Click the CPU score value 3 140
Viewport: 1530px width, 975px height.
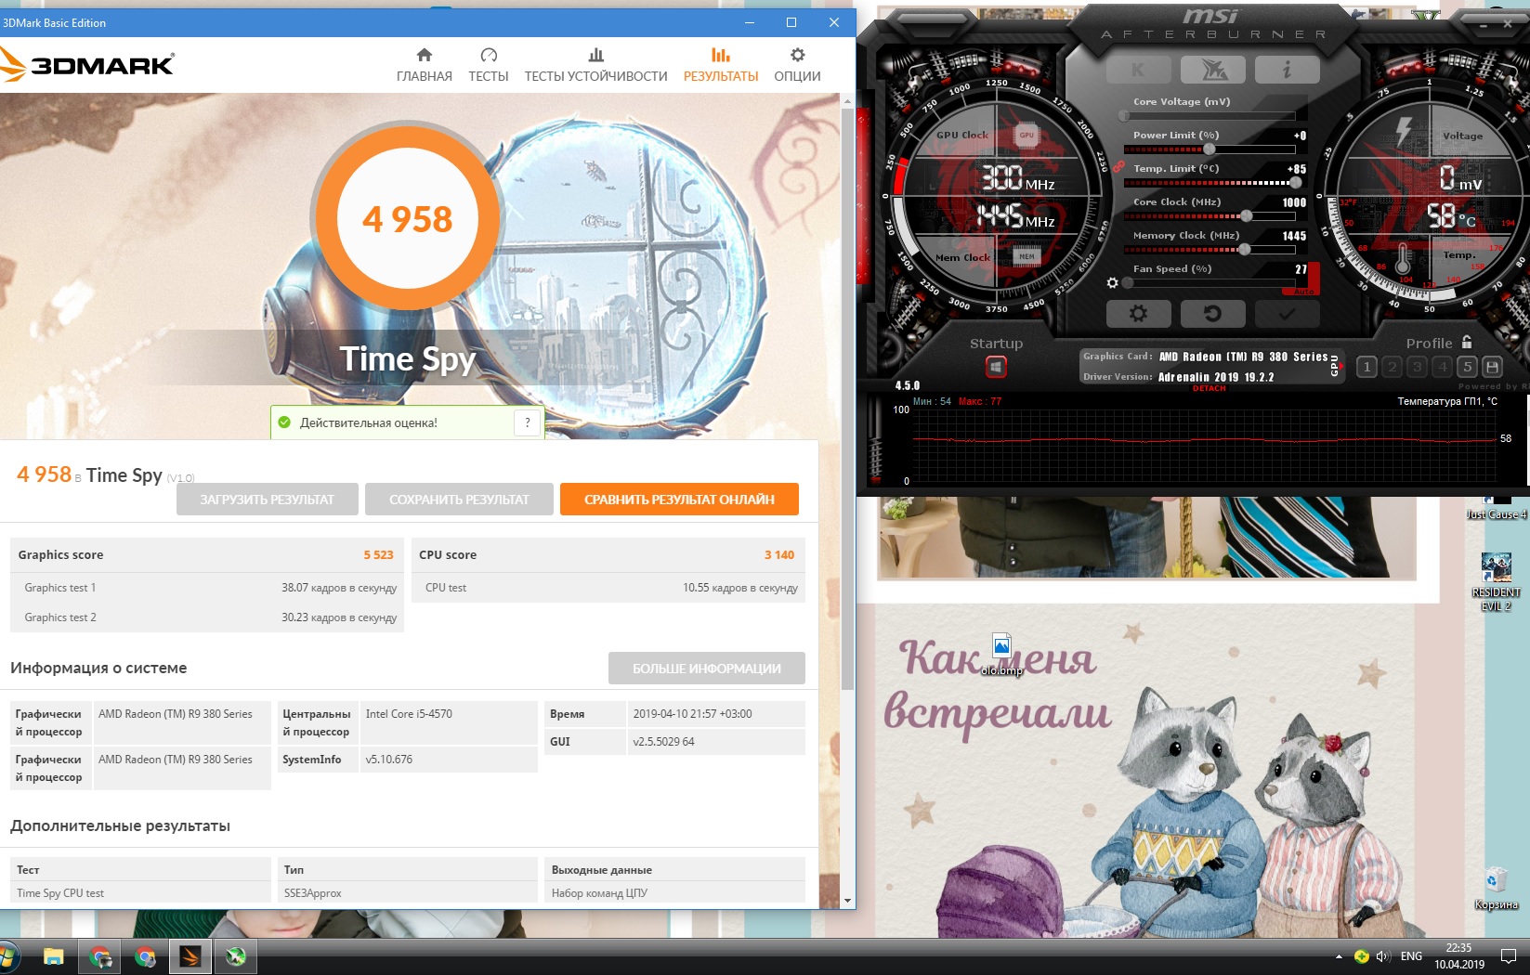(779, 554)
